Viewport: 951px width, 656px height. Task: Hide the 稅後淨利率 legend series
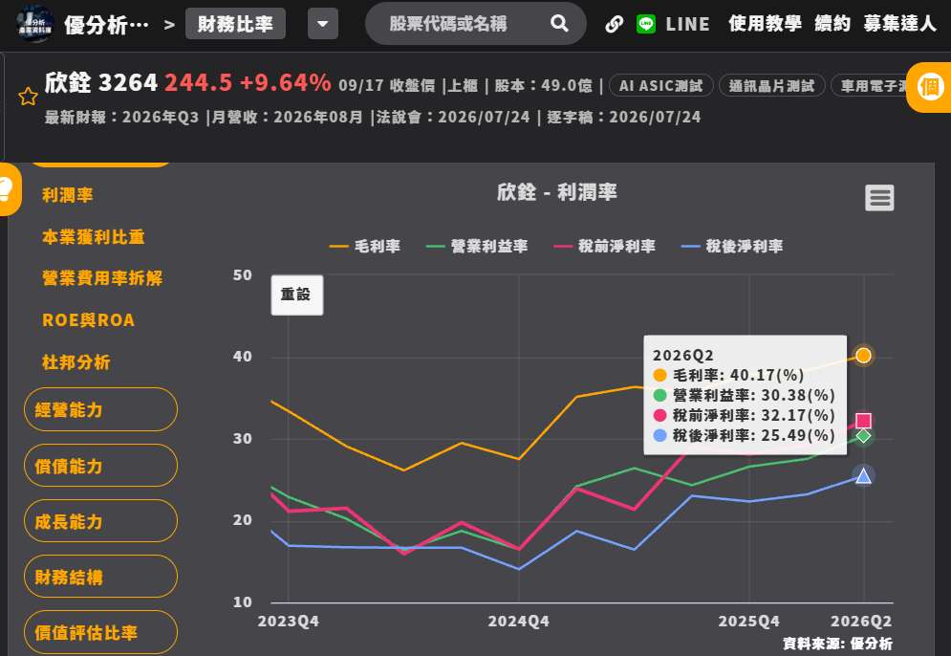(731, 247)
